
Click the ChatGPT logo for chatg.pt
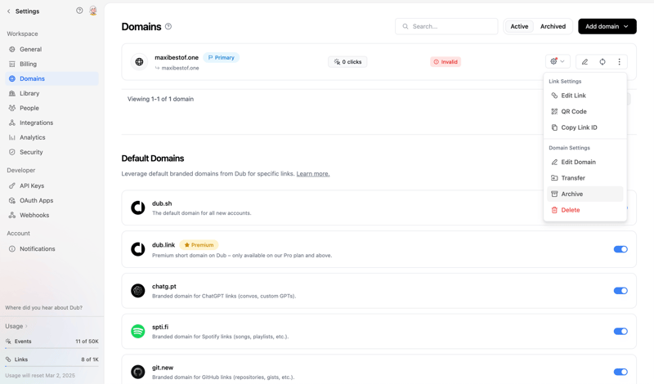[x=138, y=291]
